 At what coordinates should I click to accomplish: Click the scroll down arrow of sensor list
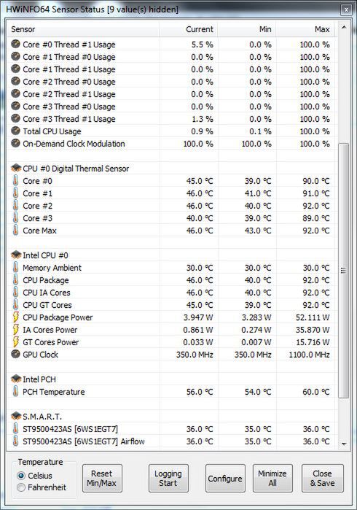click(x=344, y=444)
